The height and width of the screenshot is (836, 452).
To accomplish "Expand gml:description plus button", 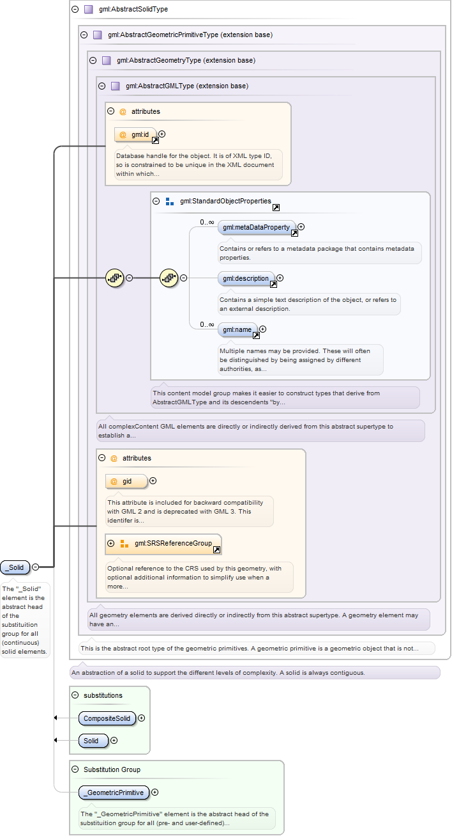I will 280,278.
